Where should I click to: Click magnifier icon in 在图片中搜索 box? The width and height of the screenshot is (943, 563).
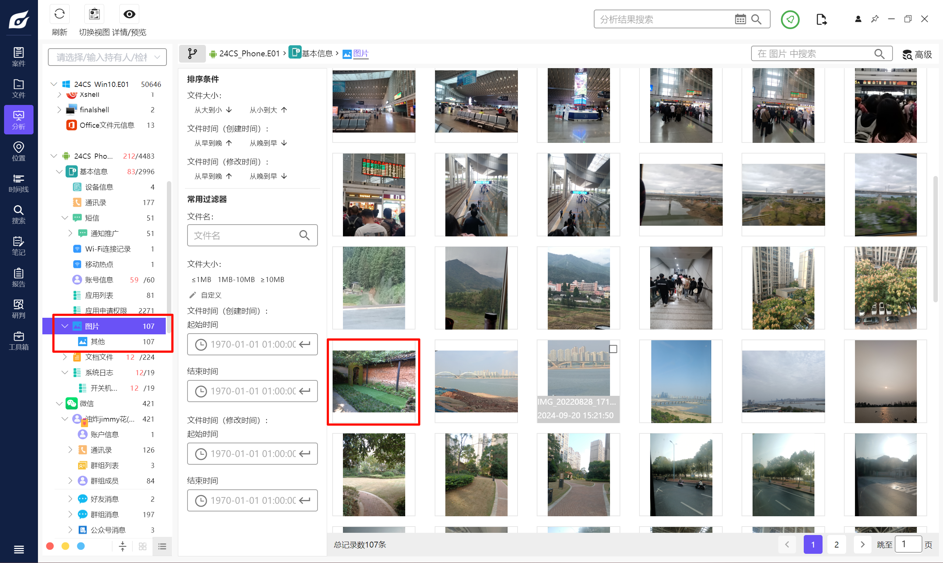[879, 54]
